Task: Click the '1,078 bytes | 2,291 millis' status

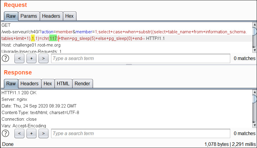Action: (x=230, y=144)
